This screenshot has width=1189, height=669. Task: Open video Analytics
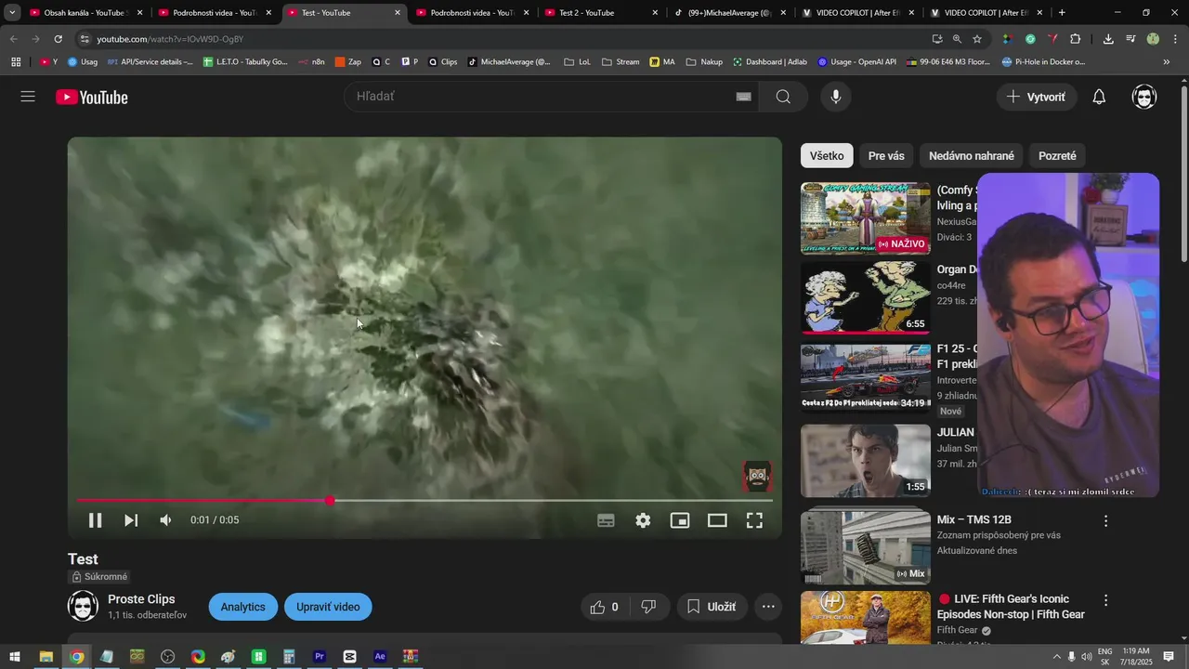pos(243,607)
